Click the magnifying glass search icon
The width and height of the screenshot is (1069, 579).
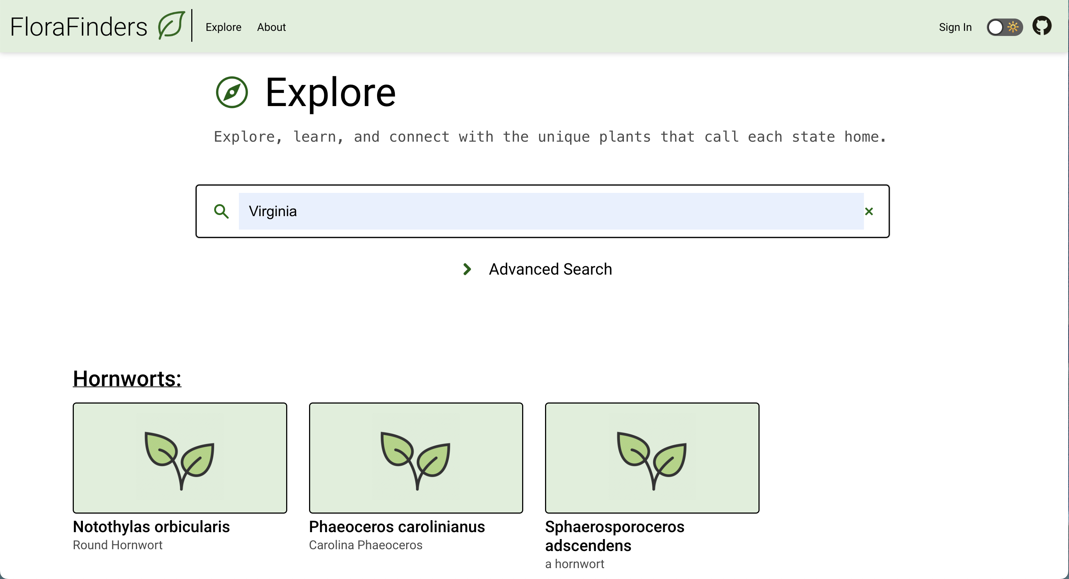pos(221,211)
